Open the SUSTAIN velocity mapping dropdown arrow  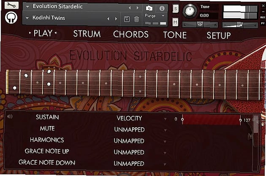pyautogui.click(x=165, y=119)
